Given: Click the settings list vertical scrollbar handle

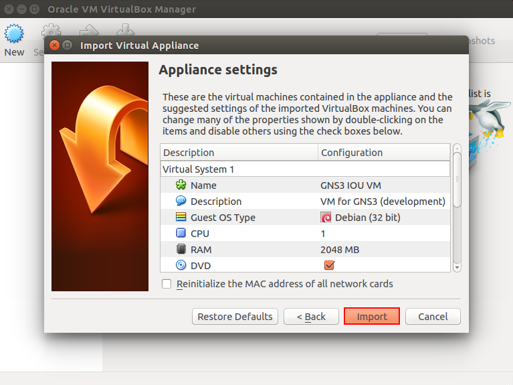Looking at the screenshot, I should tap(457, 179).
